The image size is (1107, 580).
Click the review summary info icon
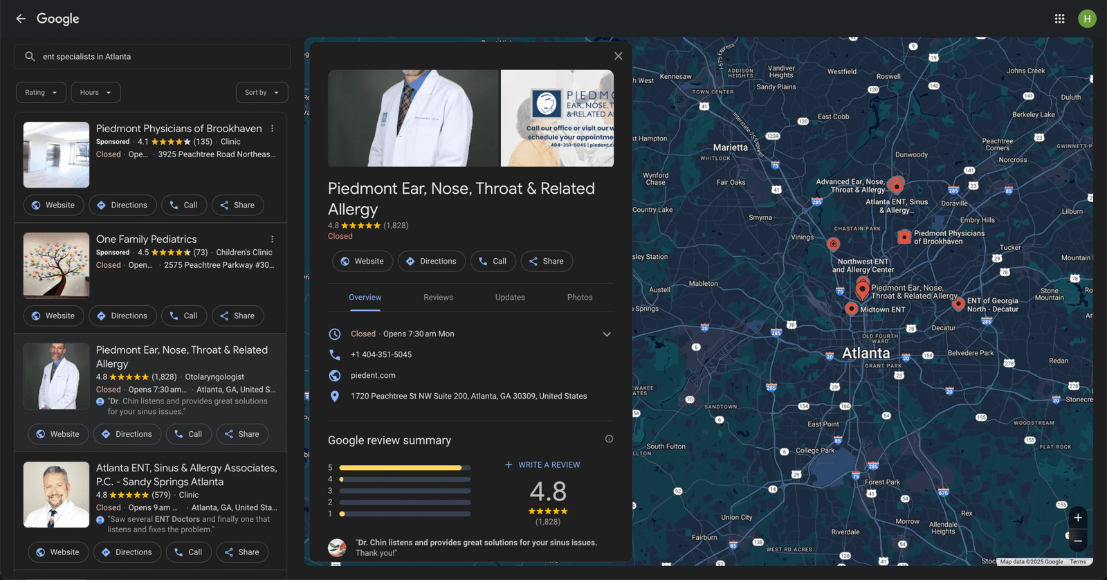[x=609, y=439]
